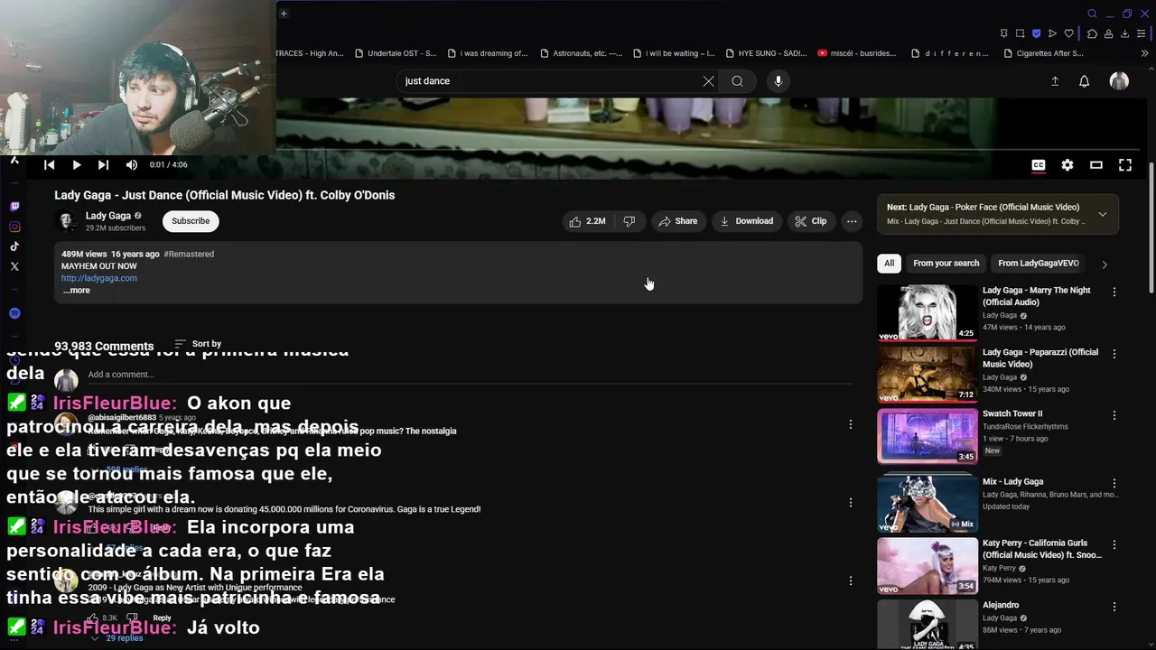
Task: Open options menu for Mix - Lady Gaga
Action: [x=1114, y=484]
